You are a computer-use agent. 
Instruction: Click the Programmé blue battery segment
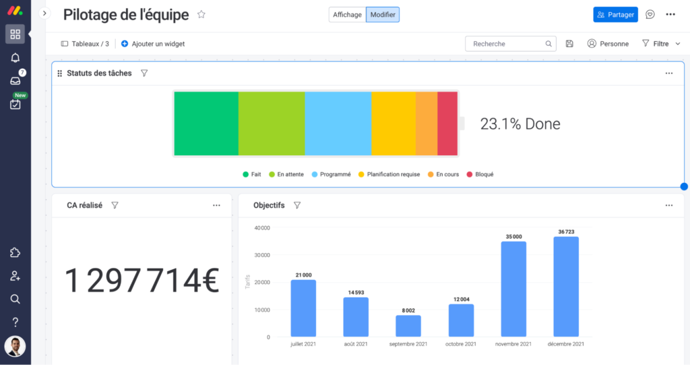coord(338,123)
